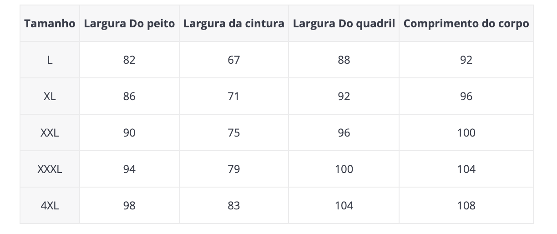
Task: Click waist width value 75
Action: point(234,133)
